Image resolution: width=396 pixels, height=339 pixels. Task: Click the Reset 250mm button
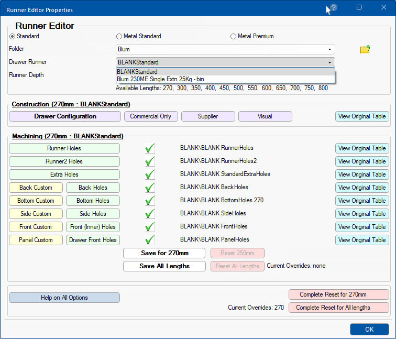(237, 253)
